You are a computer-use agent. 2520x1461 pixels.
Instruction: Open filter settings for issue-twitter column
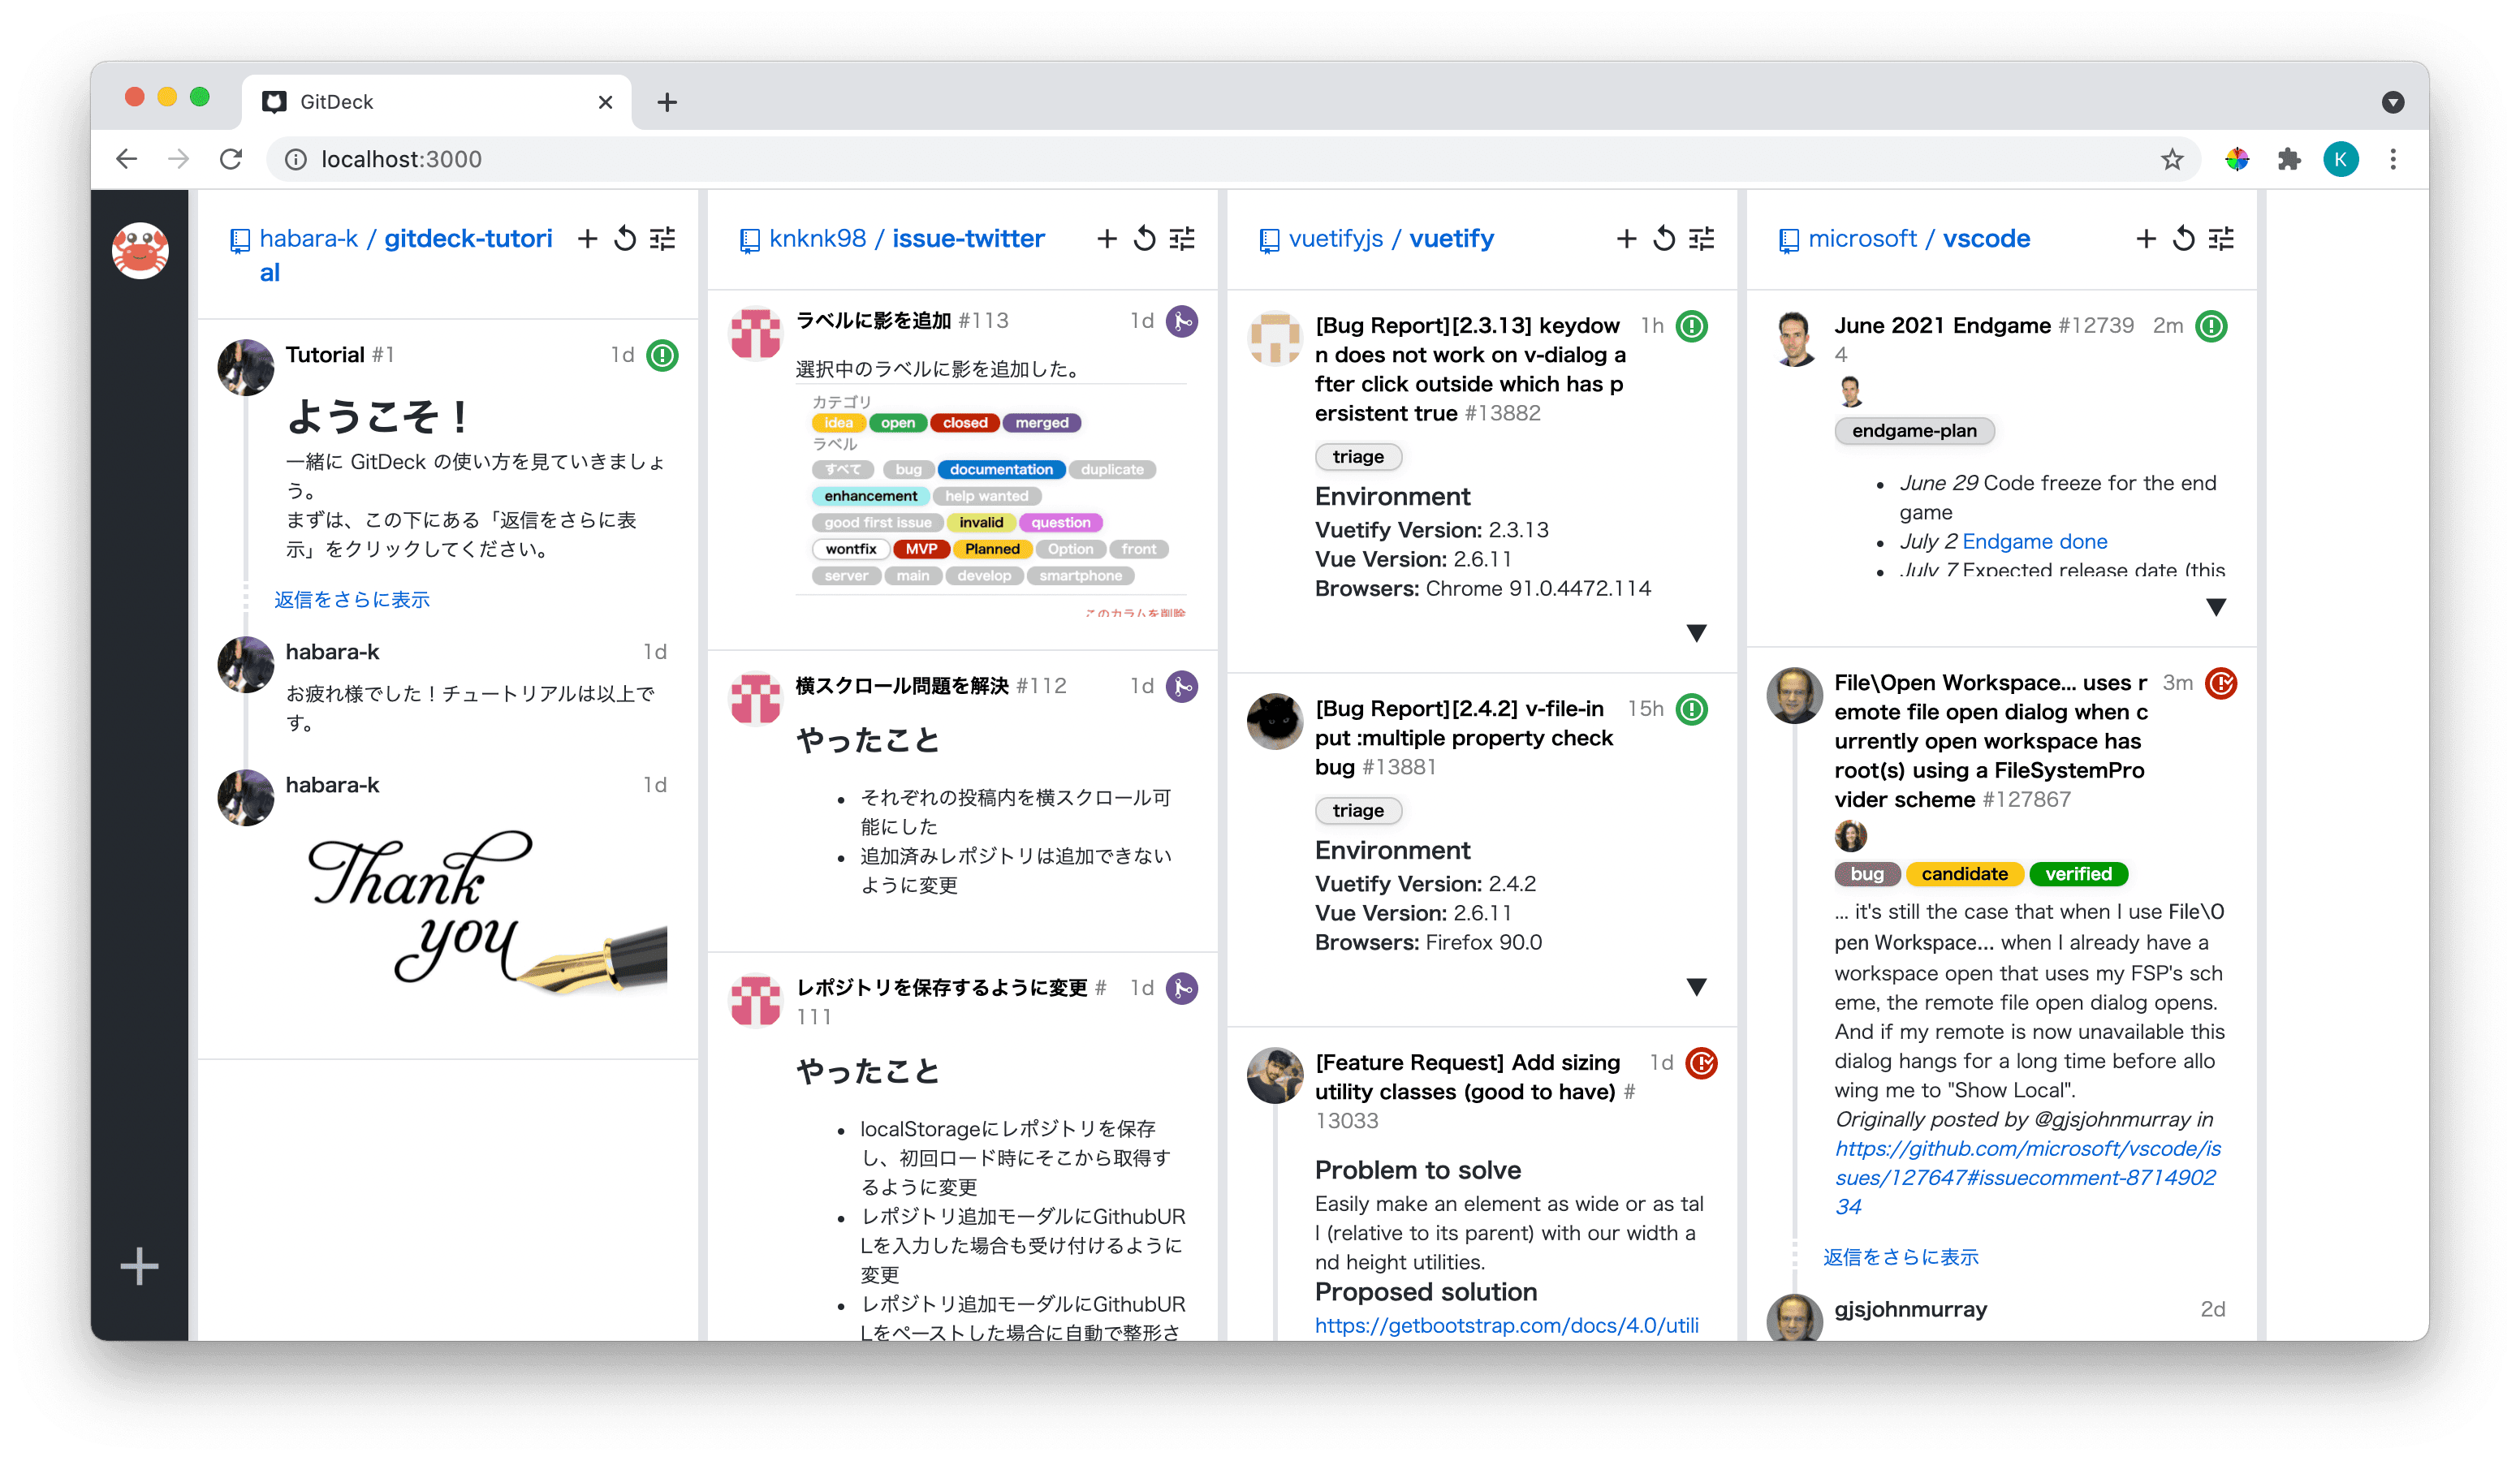pos(1182,239)
